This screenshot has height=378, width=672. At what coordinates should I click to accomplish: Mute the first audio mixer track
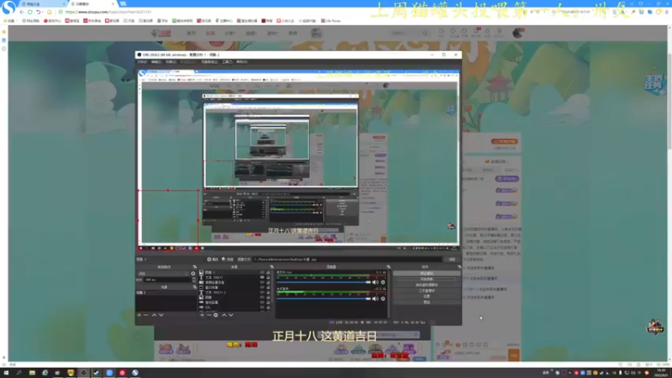[x=375, y=282]
